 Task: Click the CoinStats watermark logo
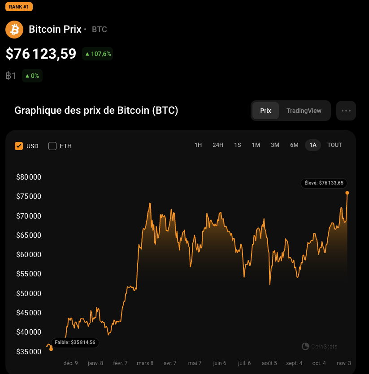pyautogui.click(x=320, y=346)
